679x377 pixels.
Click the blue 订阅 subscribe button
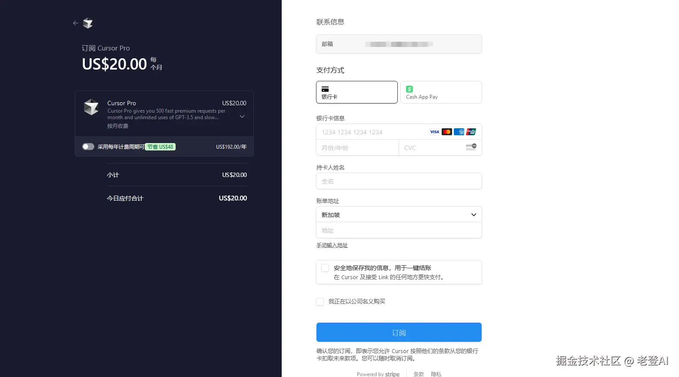pyautogui.click(x=399, y=332)
